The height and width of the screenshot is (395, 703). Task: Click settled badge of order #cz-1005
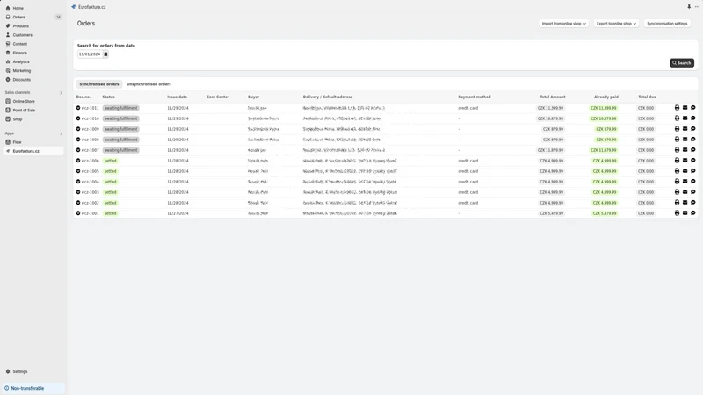(111, 171)
